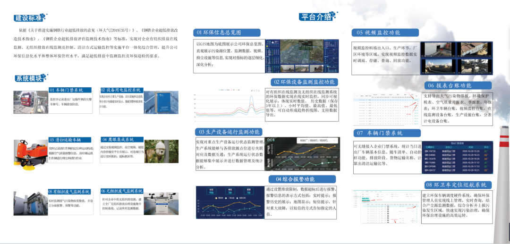Click the DCS label on the dark chart
This screenshot has width=510, height=244.
click(x=272, y=140)
